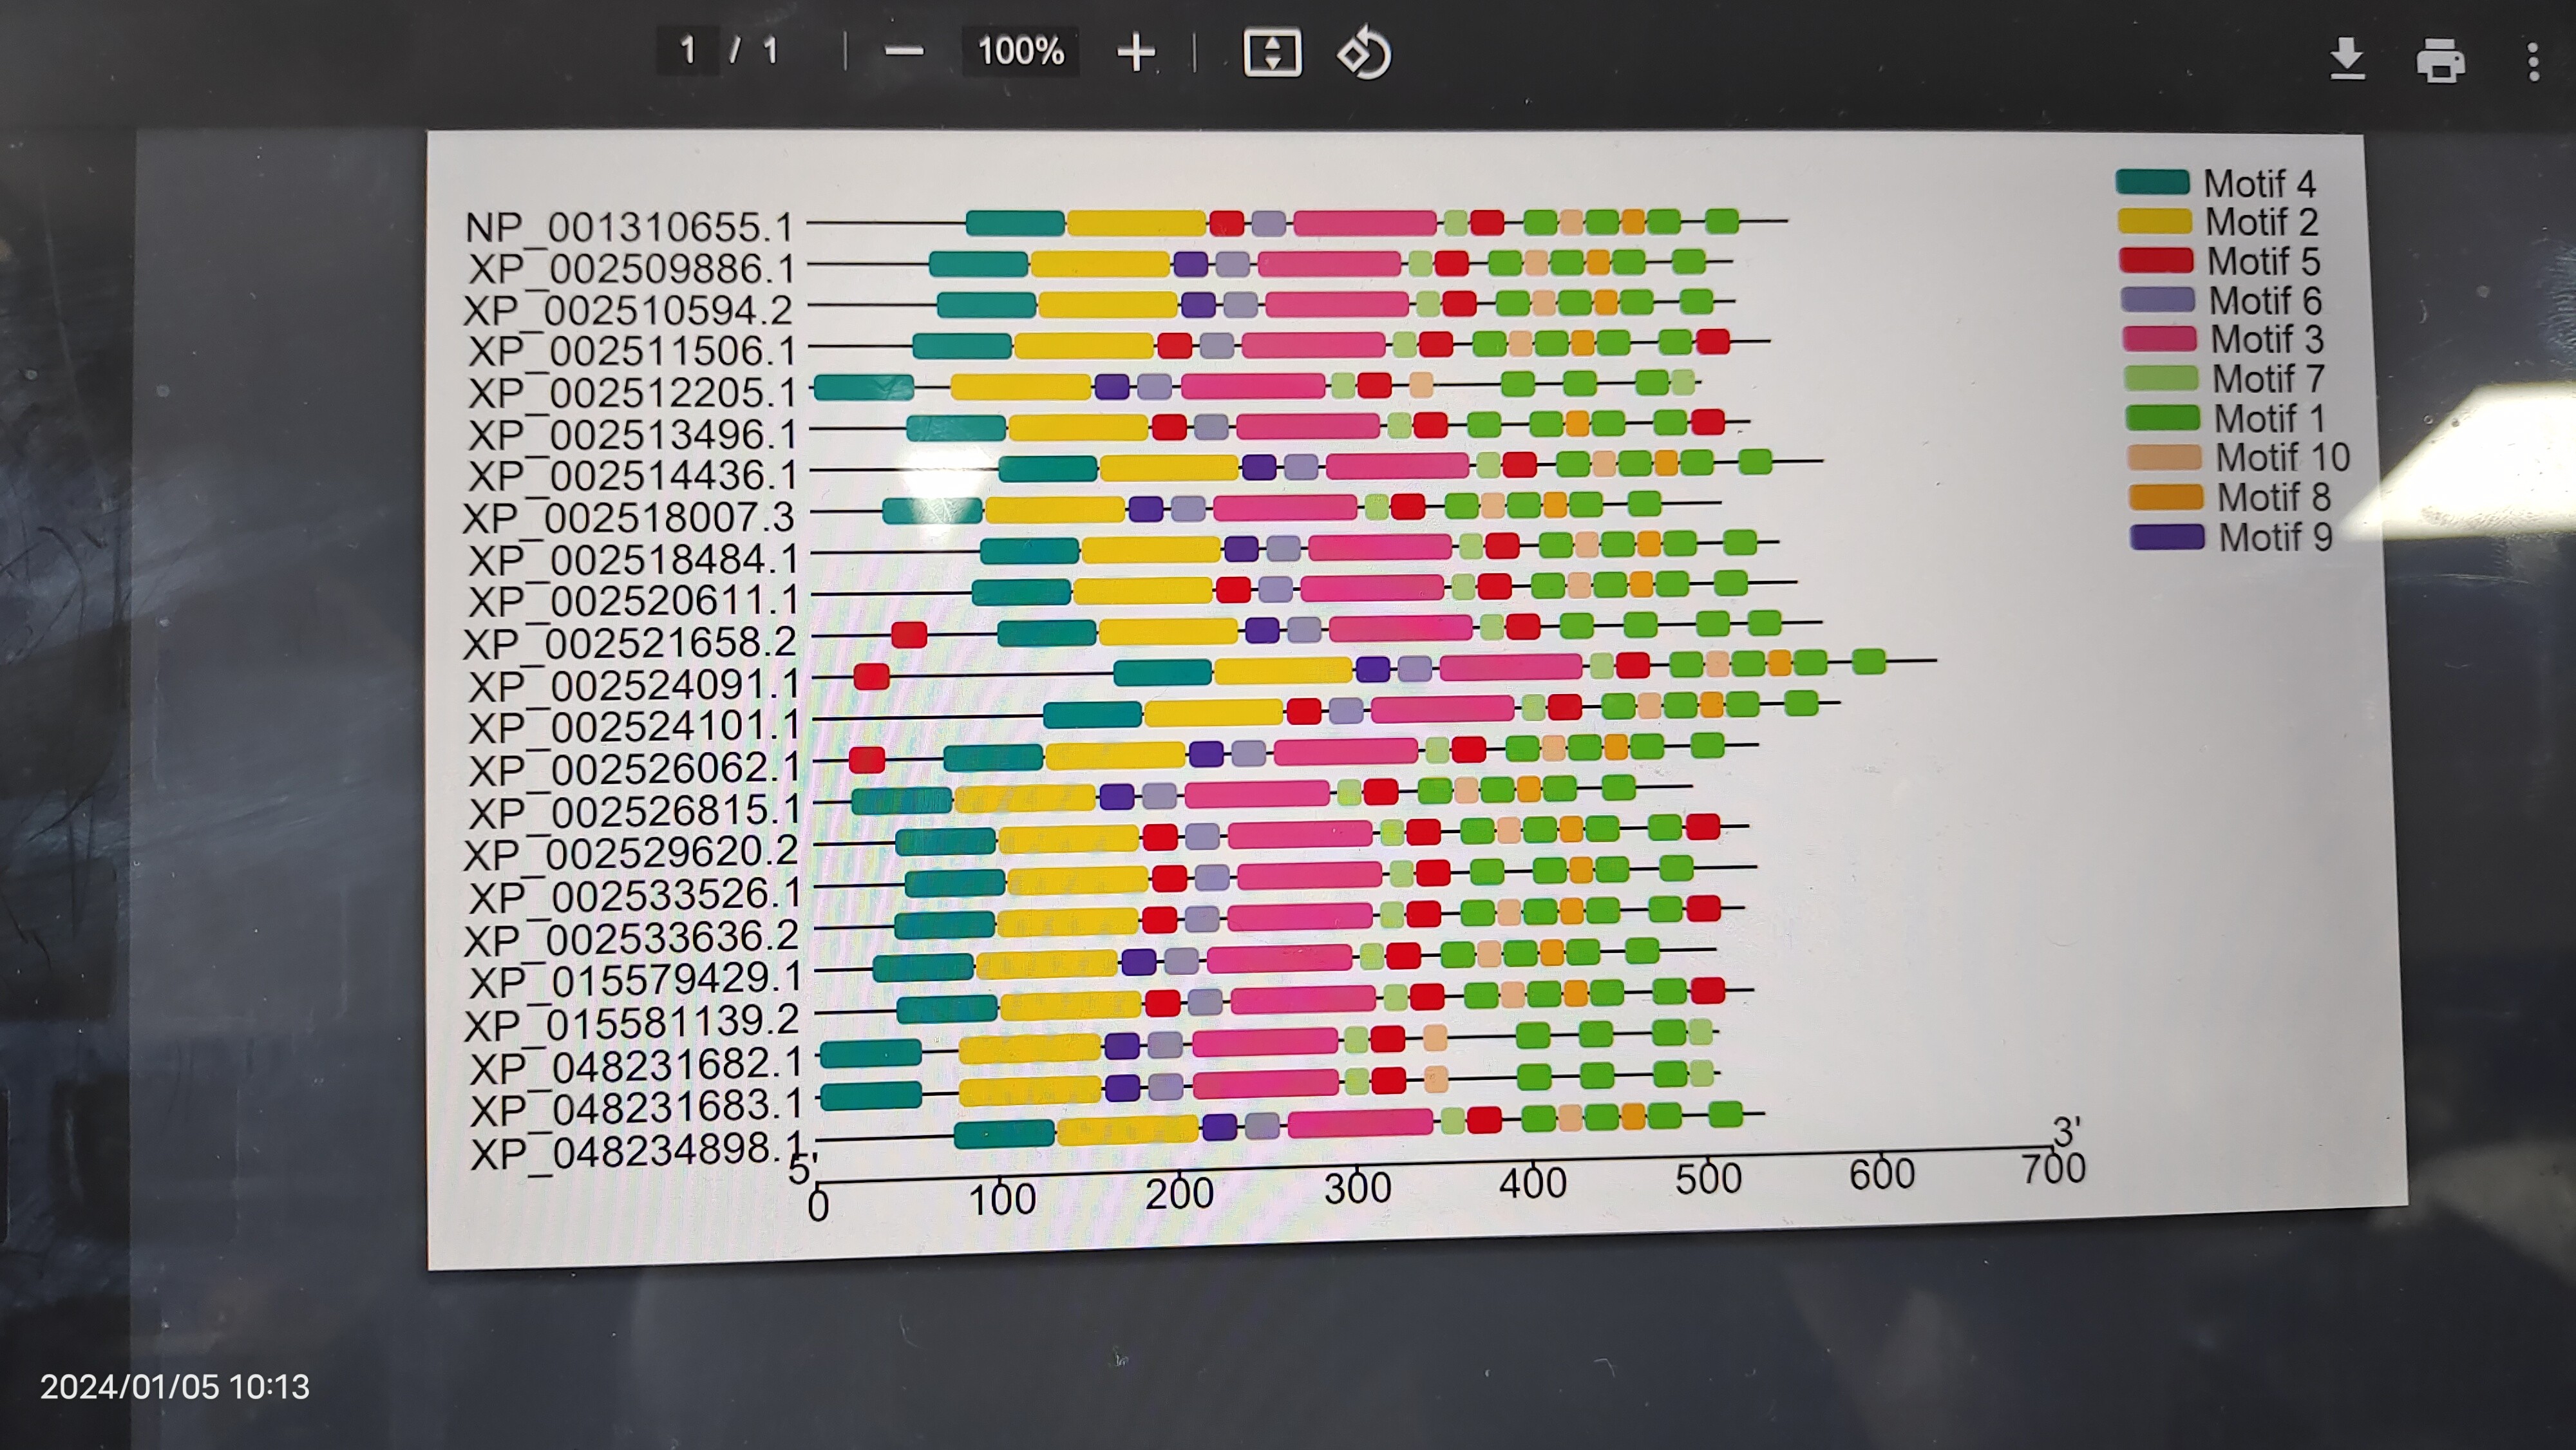Click the axis tick label 300
The image size is (2576, 1450).
click(x=1357, y=1188)
